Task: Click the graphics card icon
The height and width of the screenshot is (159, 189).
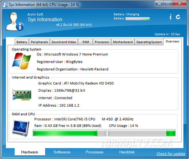Action: click(22, 95)
